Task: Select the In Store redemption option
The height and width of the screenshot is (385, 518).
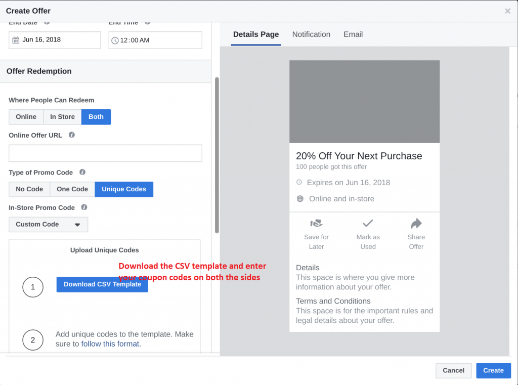Action: [x=62, y=117]
